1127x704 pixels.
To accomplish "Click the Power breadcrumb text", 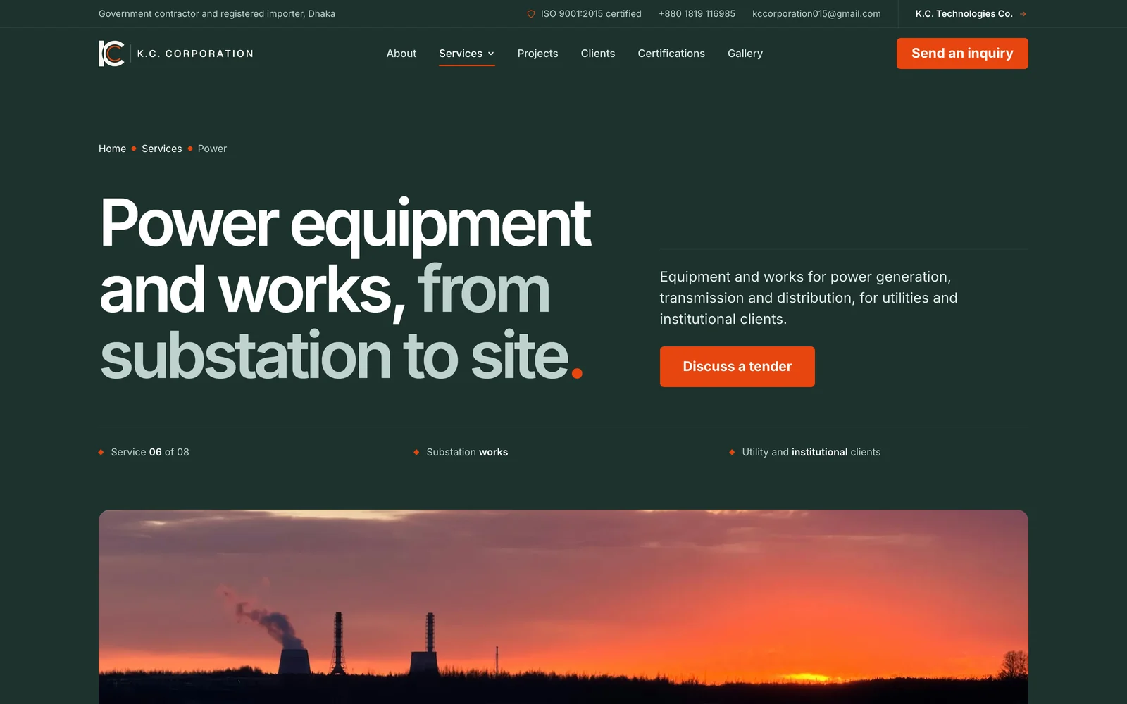I will click(x=212, y=149).
